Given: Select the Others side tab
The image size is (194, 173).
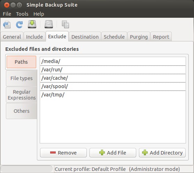Looking at the screenshot, I should click(x=22, y=111).
